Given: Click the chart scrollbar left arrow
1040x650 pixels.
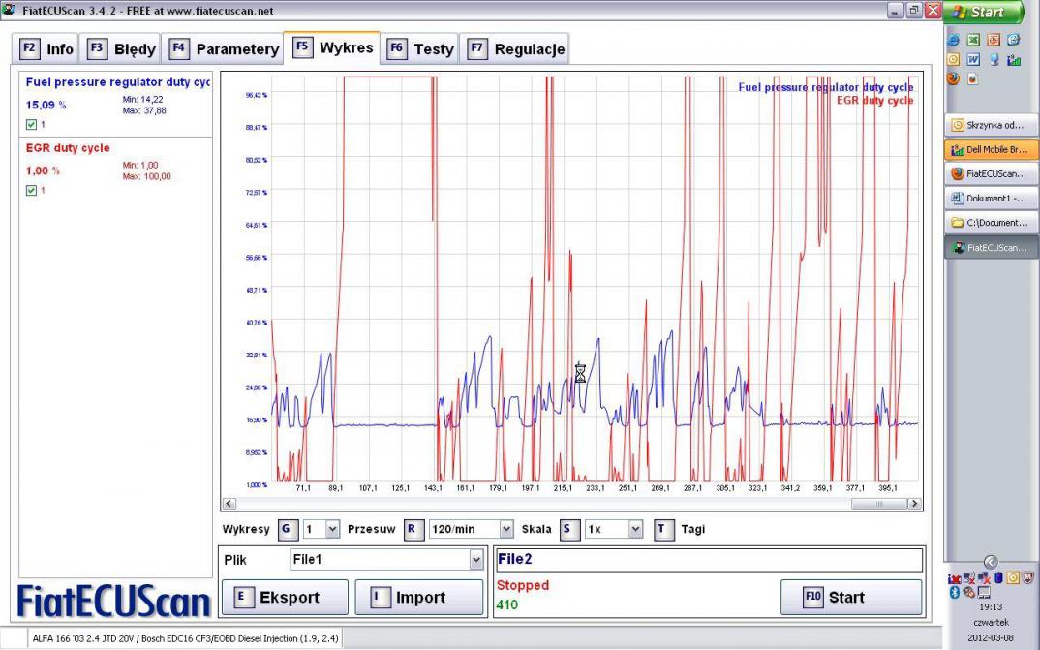Looking at the screenshot, I should (229, 504).
